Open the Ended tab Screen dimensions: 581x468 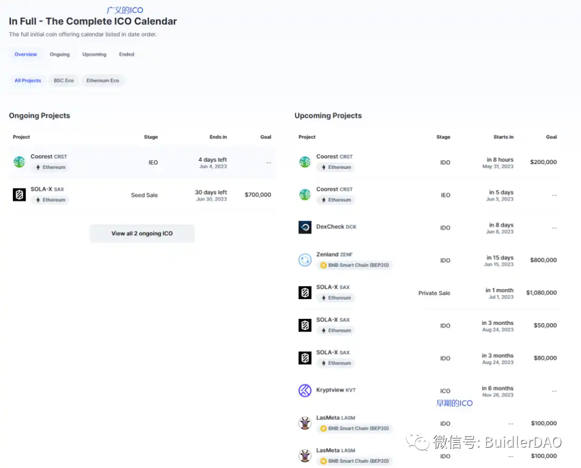(x=126, y=54)
